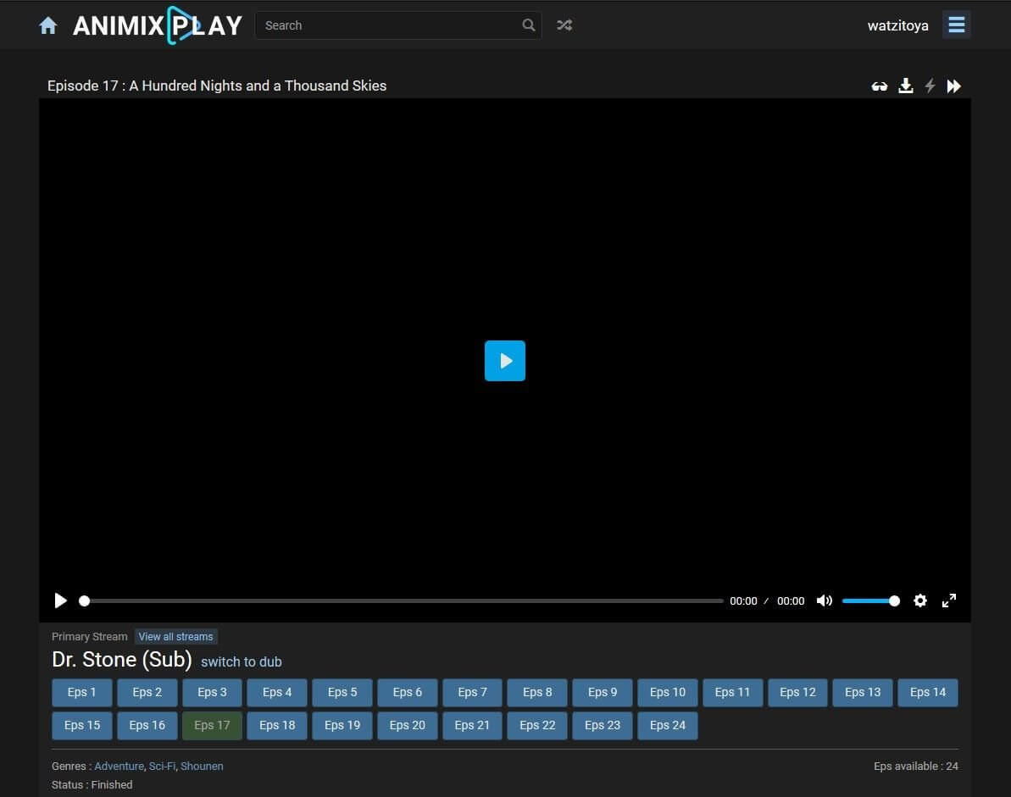Click the lightning bolt icon
This screenshot has width=1011, height=797.
pos(930,86)
